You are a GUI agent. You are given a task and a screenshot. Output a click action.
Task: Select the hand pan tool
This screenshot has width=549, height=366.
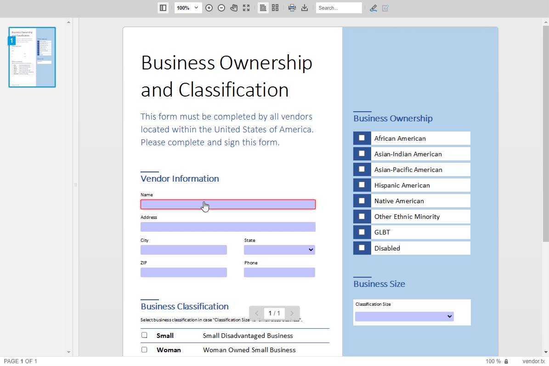point(234,8)
